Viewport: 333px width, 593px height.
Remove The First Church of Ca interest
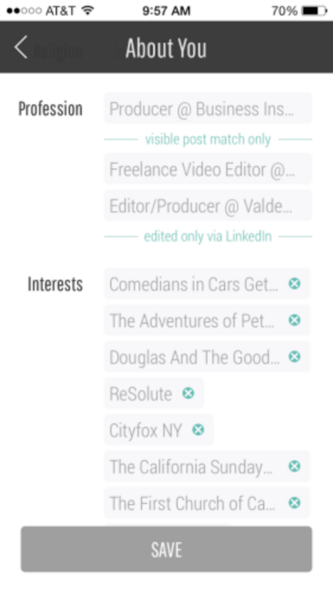[295, 503]
